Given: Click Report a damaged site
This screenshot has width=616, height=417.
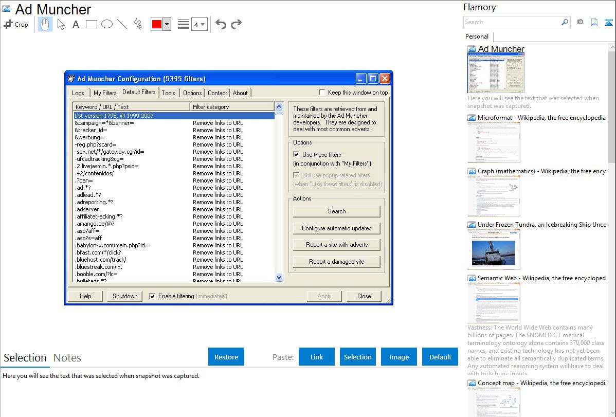Looking at the screenshot, I should point(337,262).
